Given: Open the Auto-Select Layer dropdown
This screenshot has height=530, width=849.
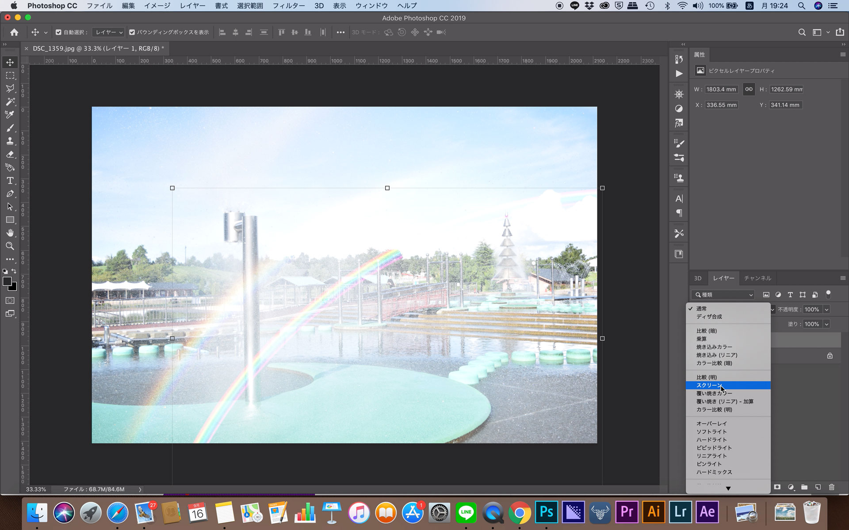Looking at the screenshot, I should [108, 32].
